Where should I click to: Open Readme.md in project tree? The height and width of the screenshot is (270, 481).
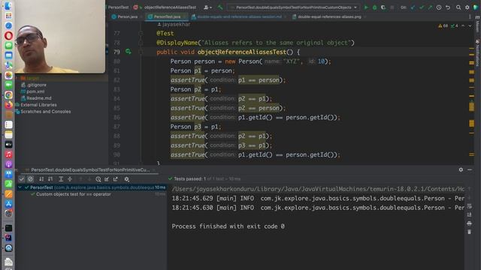(x=38, y=98)
